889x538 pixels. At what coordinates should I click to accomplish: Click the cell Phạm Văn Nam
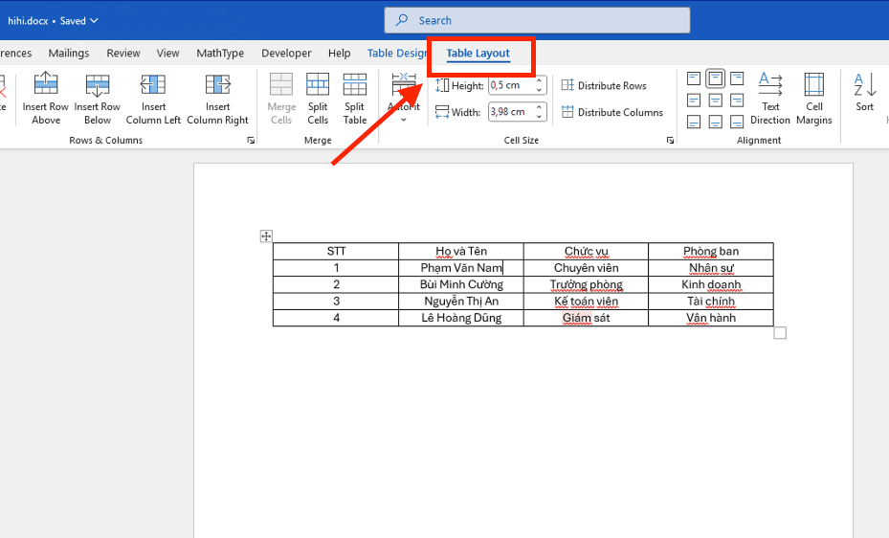(x=461, y=268)
